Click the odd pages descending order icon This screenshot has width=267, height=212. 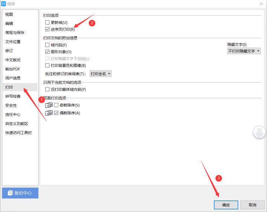click(49, 105)
